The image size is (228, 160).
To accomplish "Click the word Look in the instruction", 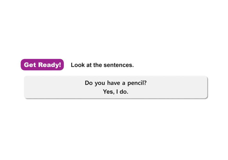I will pyautogui.click(x=78, y=65).
